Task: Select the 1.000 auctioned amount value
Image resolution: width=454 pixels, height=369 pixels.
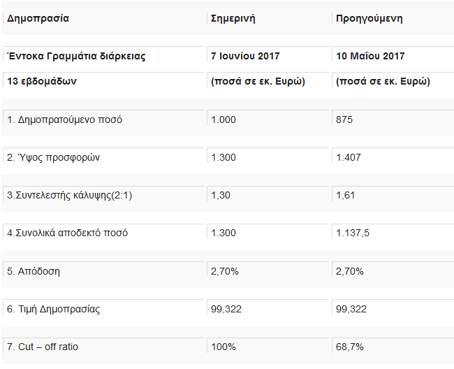Action: pyautogui.click(x=224, y=120)
